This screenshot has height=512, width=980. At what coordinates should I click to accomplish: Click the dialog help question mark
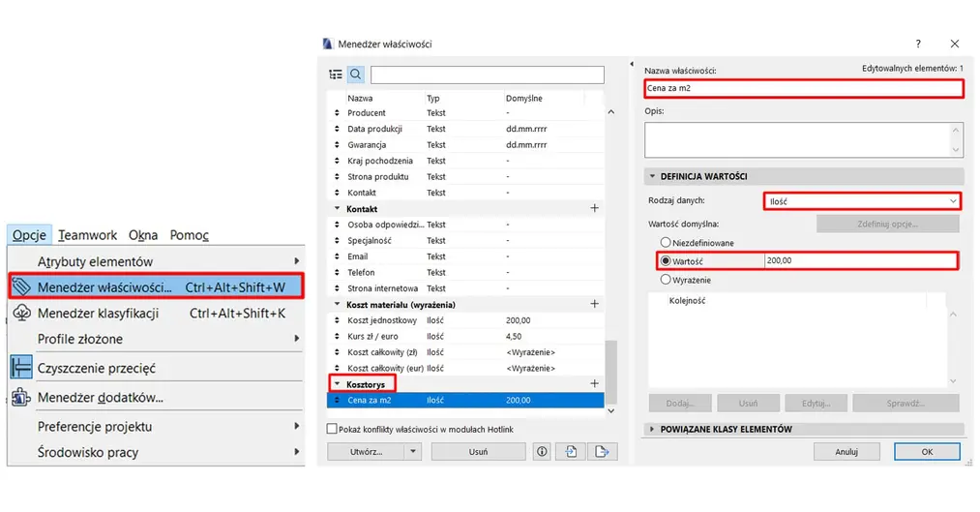point(918,44)
